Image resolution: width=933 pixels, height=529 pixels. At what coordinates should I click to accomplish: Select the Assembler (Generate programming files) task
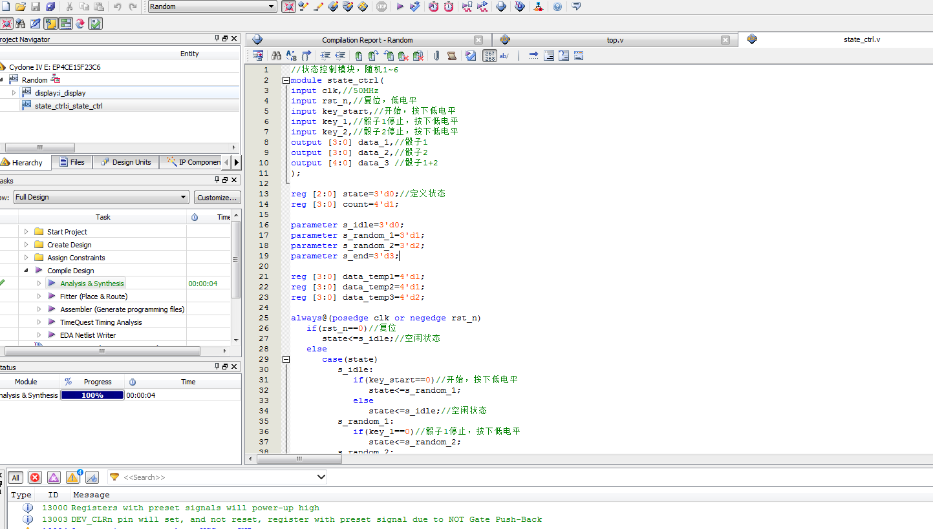[122, 309]
